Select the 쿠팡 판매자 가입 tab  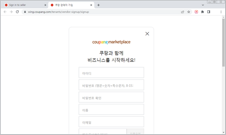tap(71, 5)
